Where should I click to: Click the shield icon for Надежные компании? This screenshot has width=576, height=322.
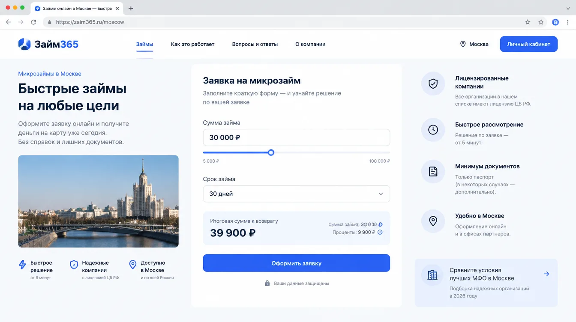pyautogui.click(x=74, y=265)
